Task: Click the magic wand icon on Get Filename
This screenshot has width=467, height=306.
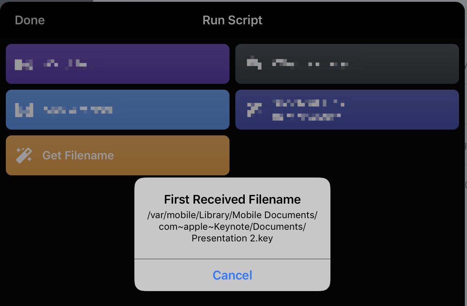Action: 24,155
